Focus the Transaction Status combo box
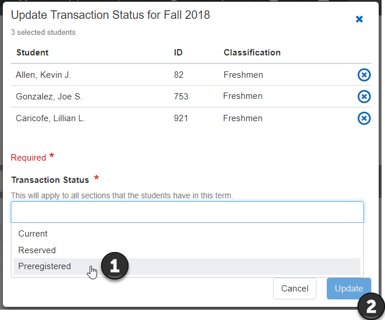This screenshot has width=385, height=320. pyautogui.click(x=187, y=212)
